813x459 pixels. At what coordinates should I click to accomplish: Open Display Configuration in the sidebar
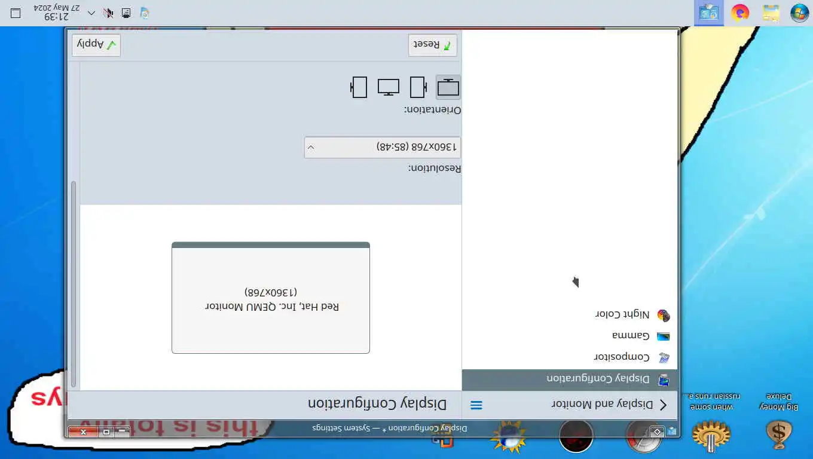point(570,380)
